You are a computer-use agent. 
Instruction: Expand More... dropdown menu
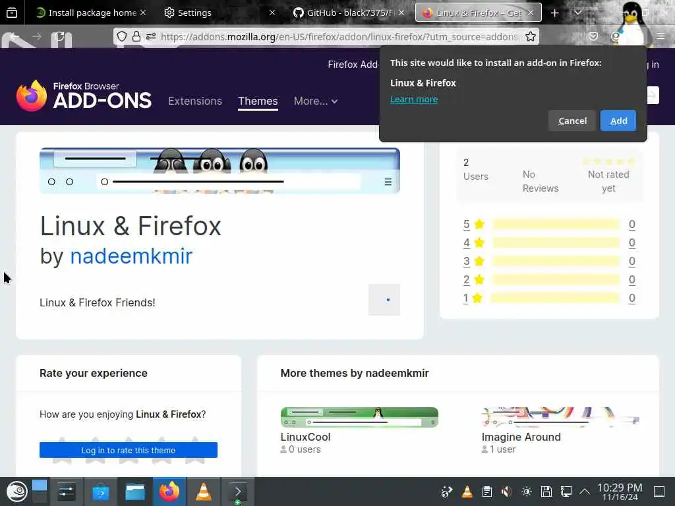[316, 101]
